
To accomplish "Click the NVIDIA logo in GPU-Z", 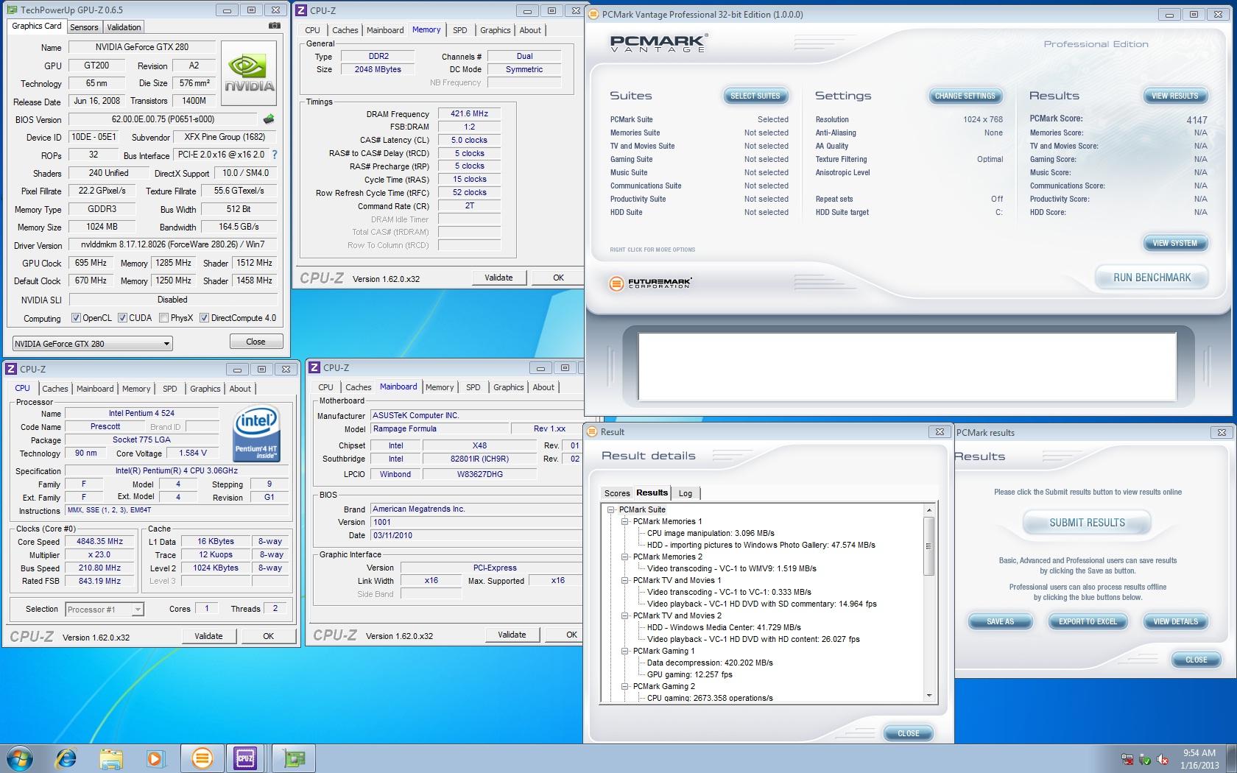I will click(250, 74).
